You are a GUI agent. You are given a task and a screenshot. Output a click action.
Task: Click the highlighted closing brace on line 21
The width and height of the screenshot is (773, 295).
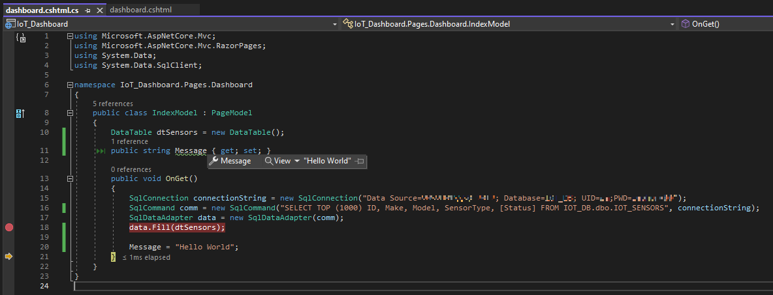coord(113,256)
